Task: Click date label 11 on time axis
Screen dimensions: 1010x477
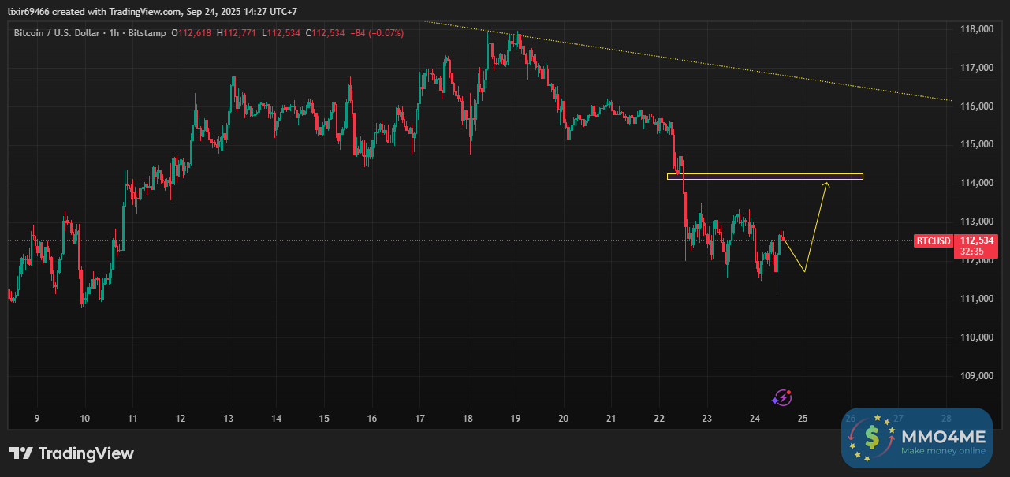Action: pos(132,419)
